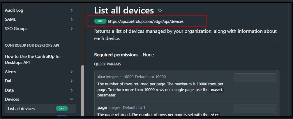This screenshot has height=119, width=293.
Task: Click the SSO Groups sidebar label
Action: [16, 29]
